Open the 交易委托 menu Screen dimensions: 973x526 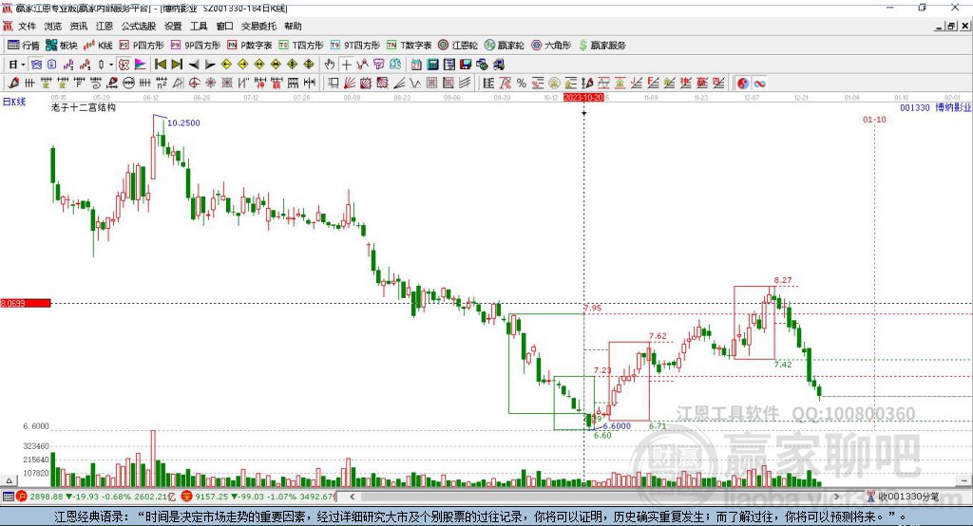coord(258,26)
